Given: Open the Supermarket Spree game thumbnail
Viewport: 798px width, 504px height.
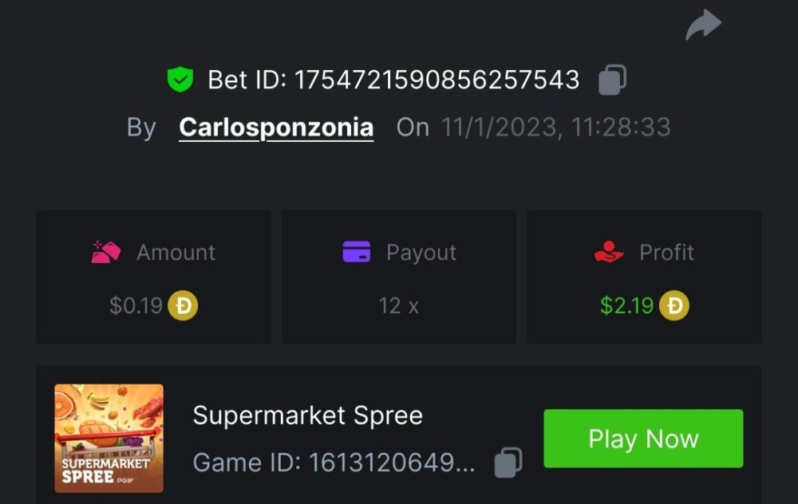Looking at the screenshot, I should click(109, 438).
